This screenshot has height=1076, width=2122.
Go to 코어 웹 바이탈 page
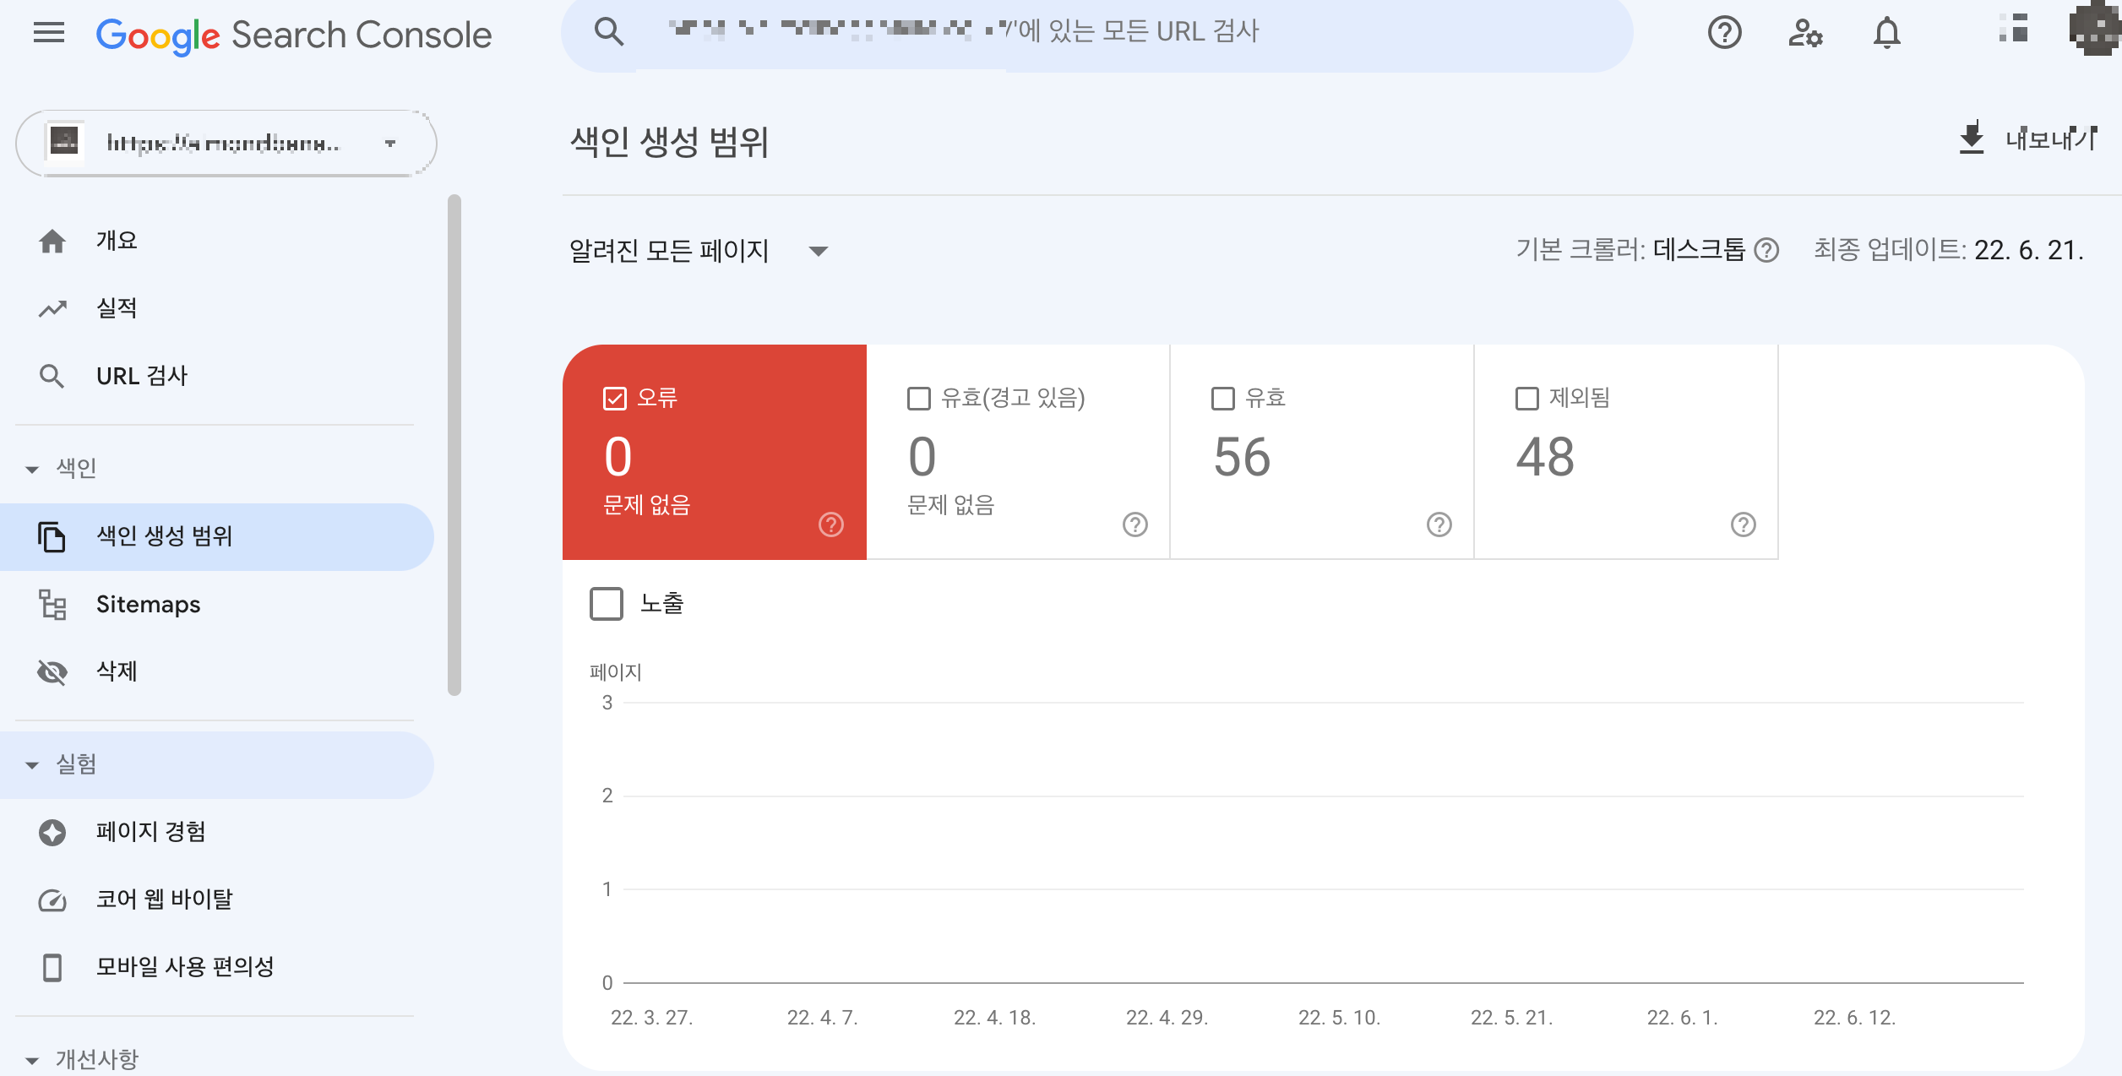(x=164, y=899)
